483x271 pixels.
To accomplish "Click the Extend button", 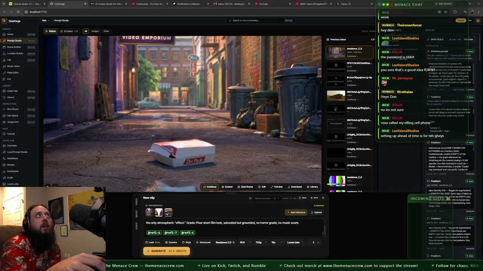I will coord(227,187).
